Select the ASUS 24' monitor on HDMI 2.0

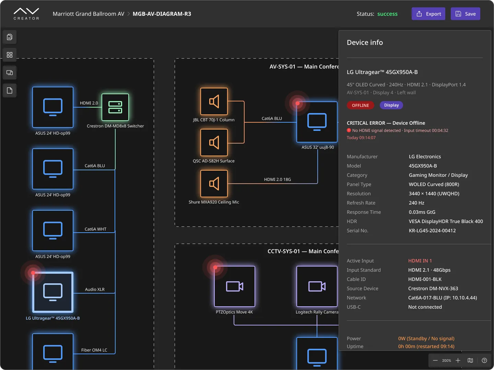pos(53,107)
